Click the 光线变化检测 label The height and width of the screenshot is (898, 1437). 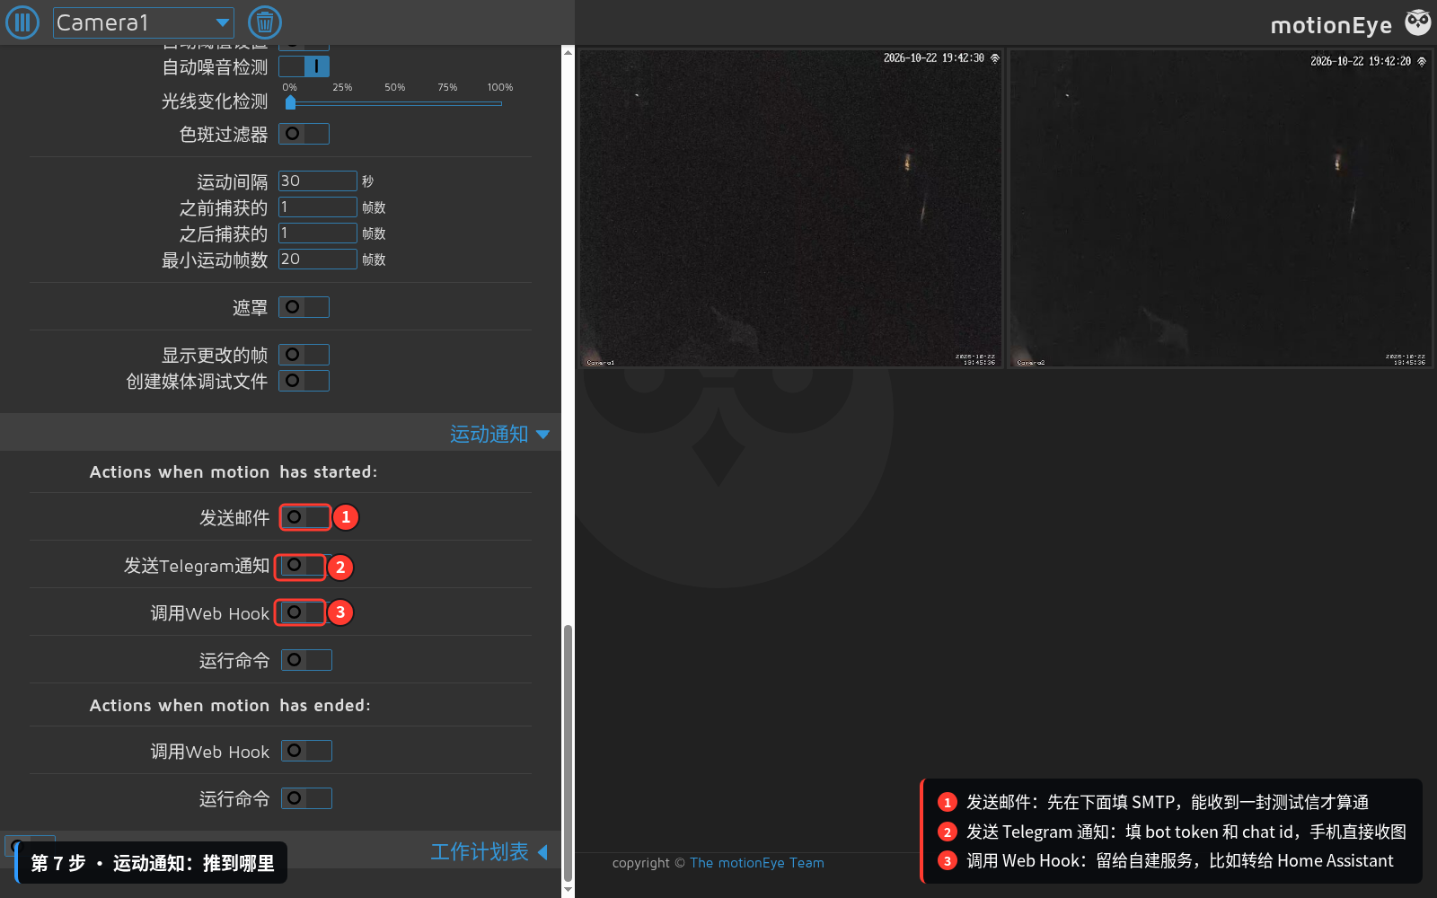point(215,101)
